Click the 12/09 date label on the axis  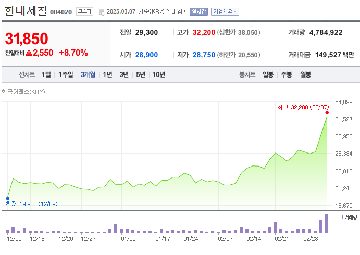pyautogui.click(x=14, y=239)
